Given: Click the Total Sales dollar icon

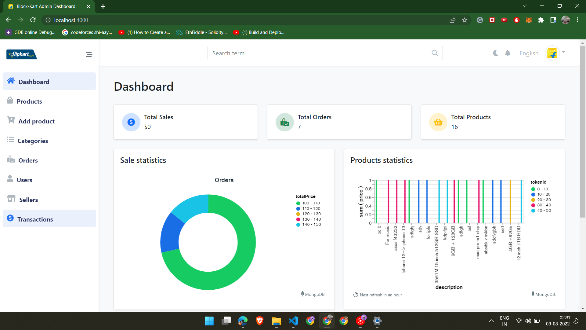Looking at the screenshot, I should click(x=131, y=122).
